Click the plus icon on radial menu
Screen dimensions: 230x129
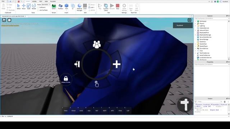pos(116,64)
